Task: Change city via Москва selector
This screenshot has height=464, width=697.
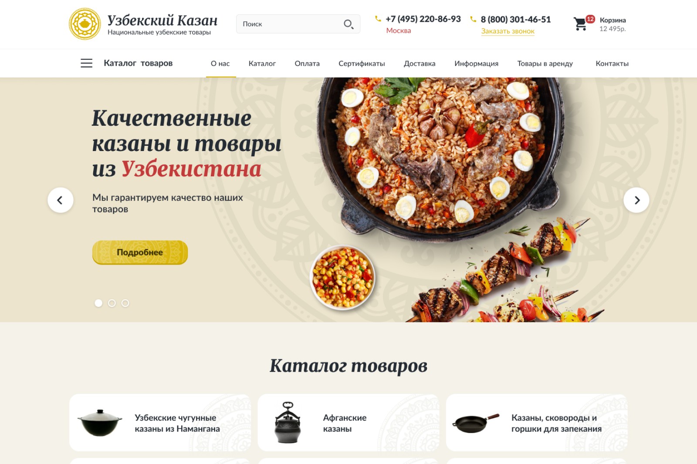Action: [x=399, y=30]
